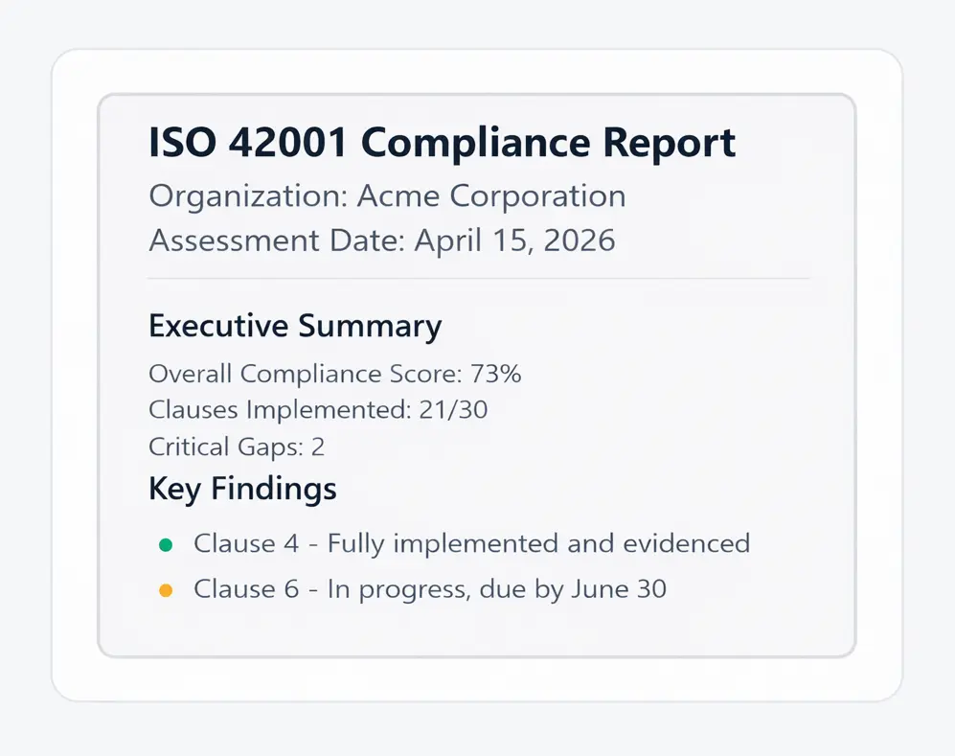
Task: Click the divider line below the assessment date
Action: coord(479,278)
